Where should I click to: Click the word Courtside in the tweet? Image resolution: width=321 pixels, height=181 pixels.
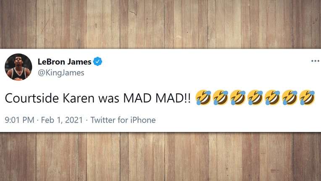pos(32,98)
